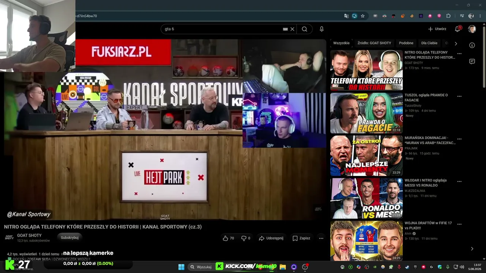Open the purple circle app on taskbar
This screenshot has width=486, height=273.
[x=294, y=267]
